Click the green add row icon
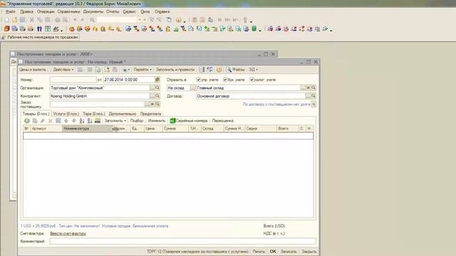The width and height of the screenshot is (456, 256). click(x=27, y=121)
